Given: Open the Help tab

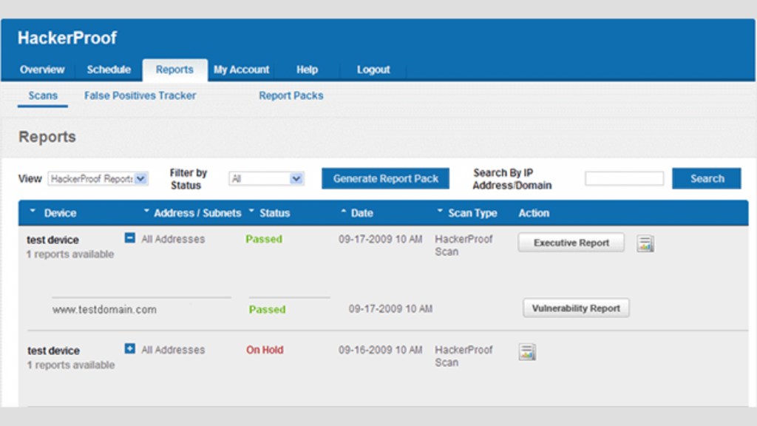Looking at the screenshot, I should [307, 70].
